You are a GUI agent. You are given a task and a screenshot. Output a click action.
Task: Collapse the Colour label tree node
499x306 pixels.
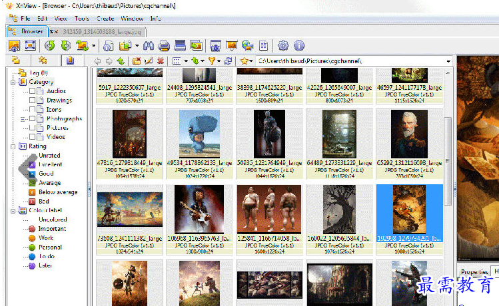click(13, 211)
